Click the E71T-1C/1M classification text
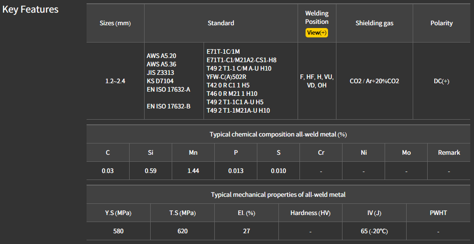Image resolution: width=474 pixels, height=244 pixels. coord(223,51)
